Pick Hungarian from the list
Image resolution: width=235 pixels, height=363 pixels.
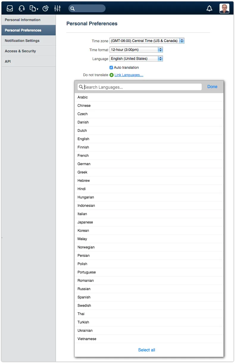[149, 197]
